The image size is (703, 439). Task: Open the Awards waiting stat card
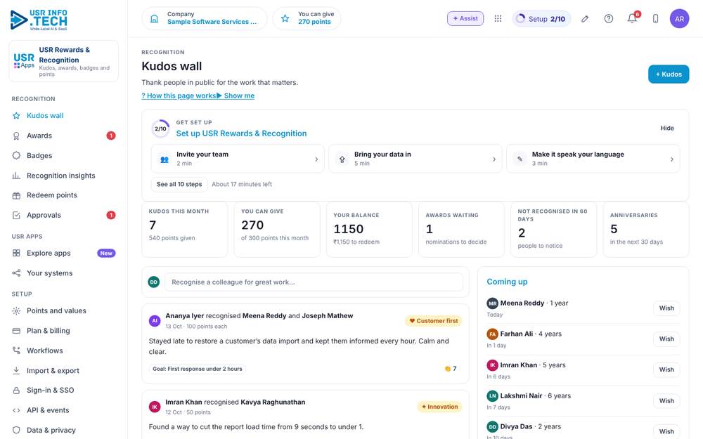point(461,230)
